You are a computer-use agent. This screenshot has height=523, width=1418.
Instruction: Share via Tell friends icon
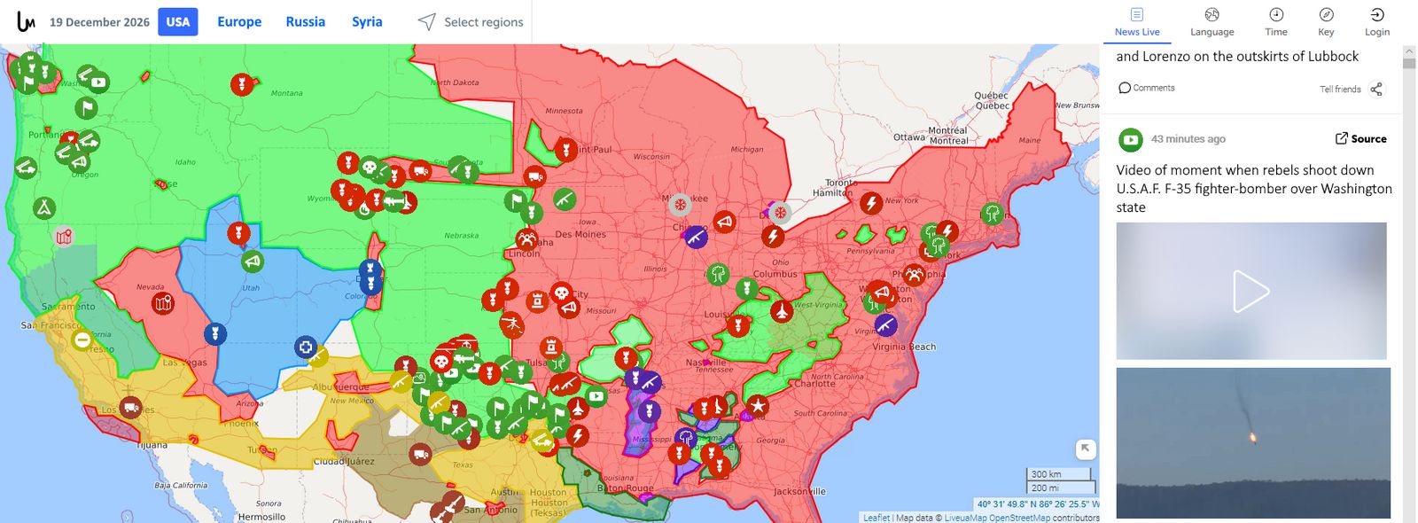[x=1375, y=89]
